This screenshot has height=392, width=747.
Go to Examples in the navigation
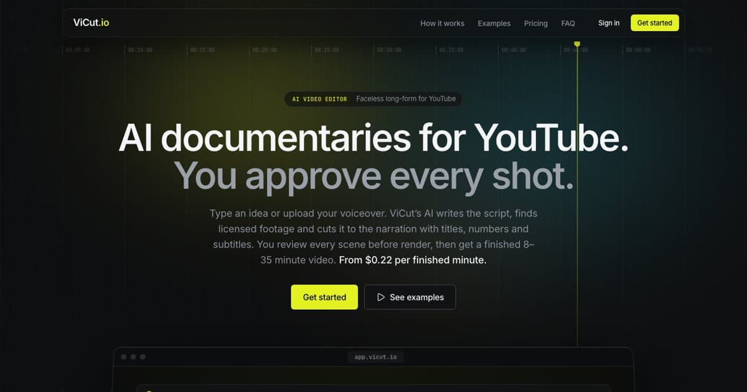pyautogui.click(x=494, y=23)
